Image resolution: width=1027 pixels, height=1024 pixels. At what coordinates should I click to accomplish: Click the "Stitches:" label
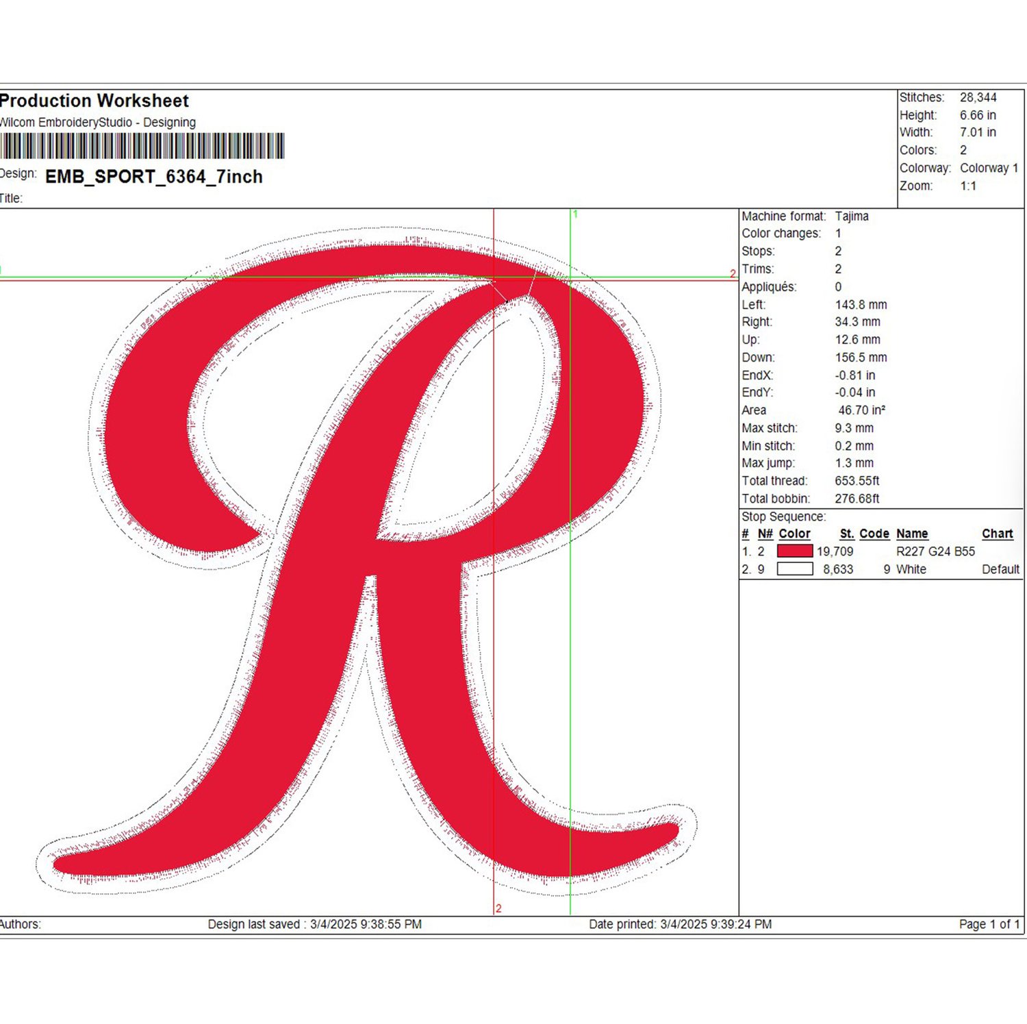coord(922,97)
